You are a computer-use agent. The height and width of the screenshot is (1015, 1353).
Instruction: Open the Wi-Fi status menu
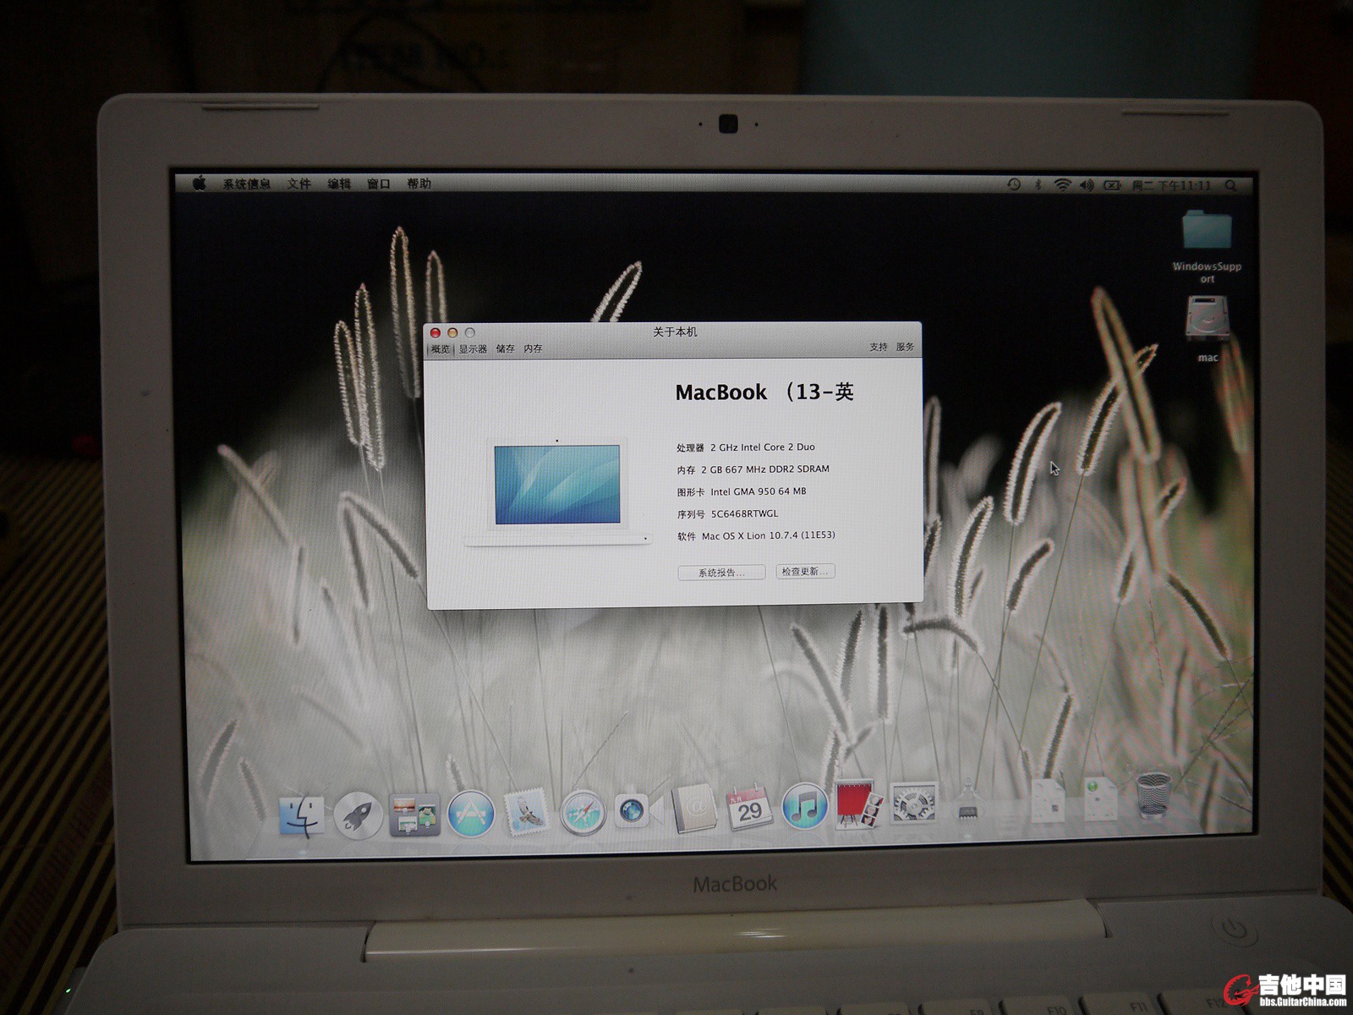click(x=1062, y=184)
